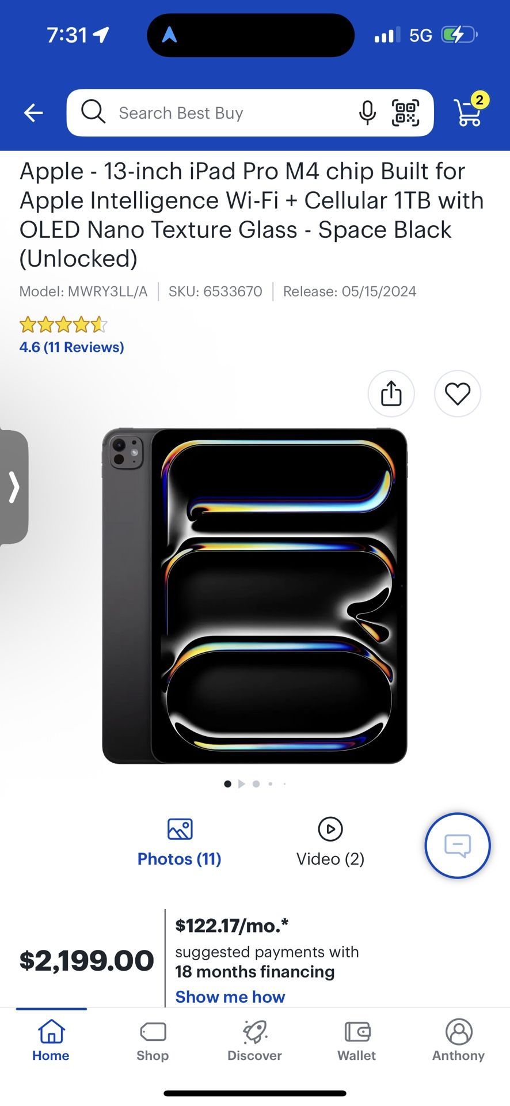Open the Wallet tab
Viewport: 510px width, 1106px height.
pos(356,1040)
